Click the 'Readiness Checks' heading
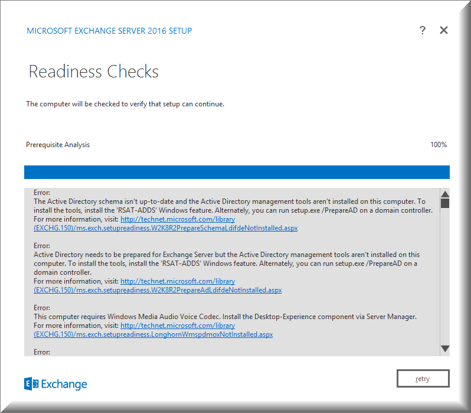Screen dimensions: 471x413 (93, 71)
